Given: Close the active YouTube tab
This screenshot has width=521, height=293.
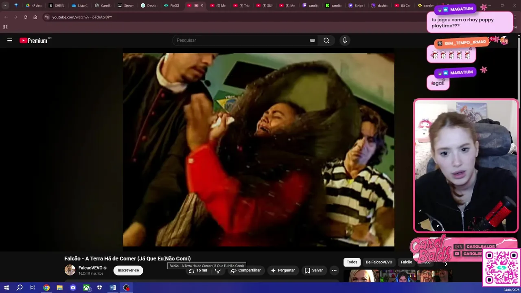Looking at the screenshot, I should coord(202,6).
